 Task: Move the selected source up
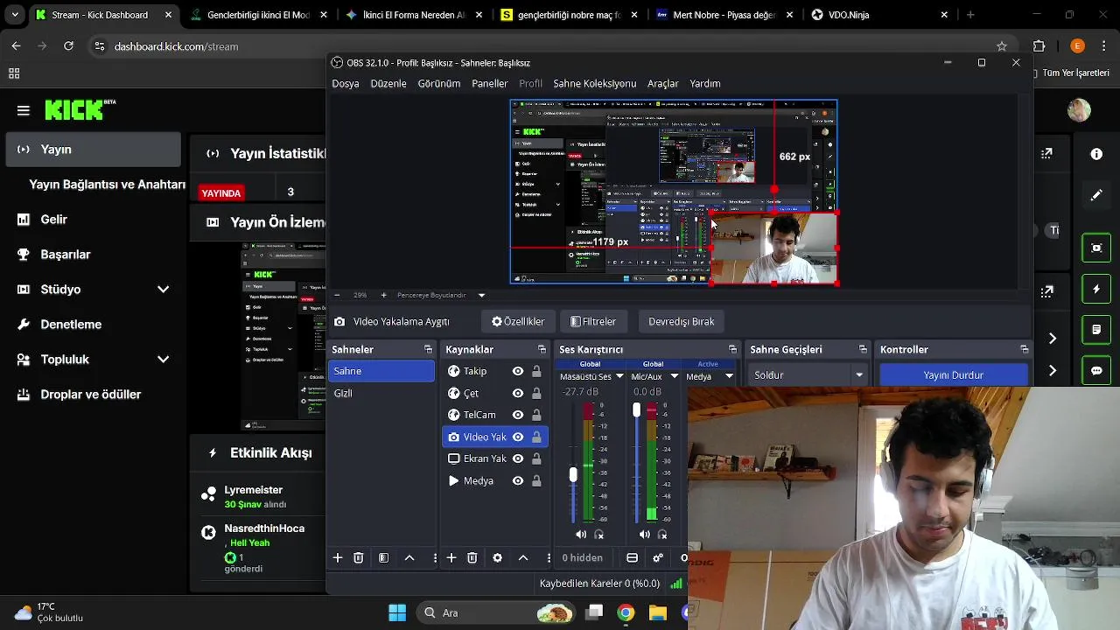coord(523,557)
